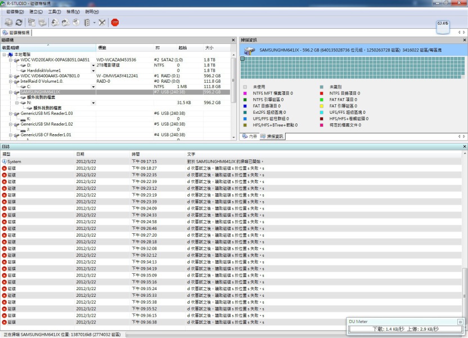The image size is (468, 338).
Task: Click the magenta NTFS MFT legend swatch
Action: [x=245, y=94]
